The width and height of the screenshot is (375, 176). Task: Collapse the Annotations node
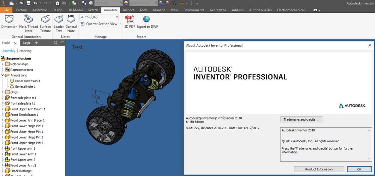pos(2,75)
